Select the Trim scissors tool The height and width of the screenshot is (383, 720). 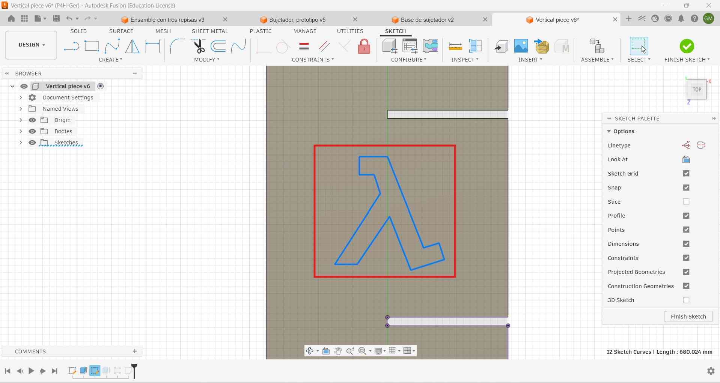[x=199, y=46]
